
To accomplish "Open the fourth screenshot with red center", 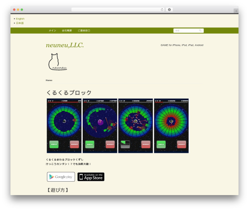I will coord(171,126).
